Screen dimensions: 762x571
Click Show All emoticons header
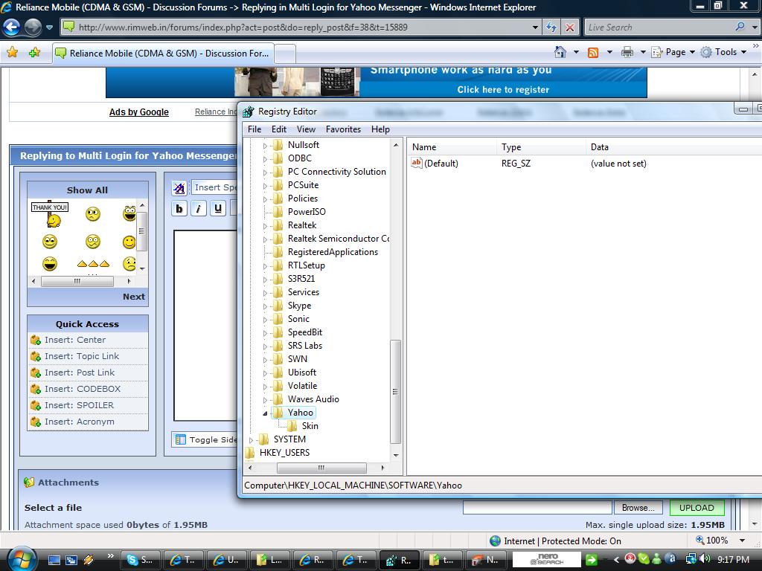(88, 190)
